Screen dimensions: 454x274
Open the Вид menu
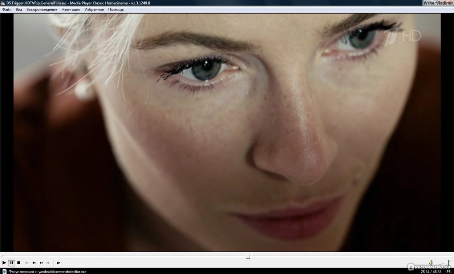click(19, 9)
